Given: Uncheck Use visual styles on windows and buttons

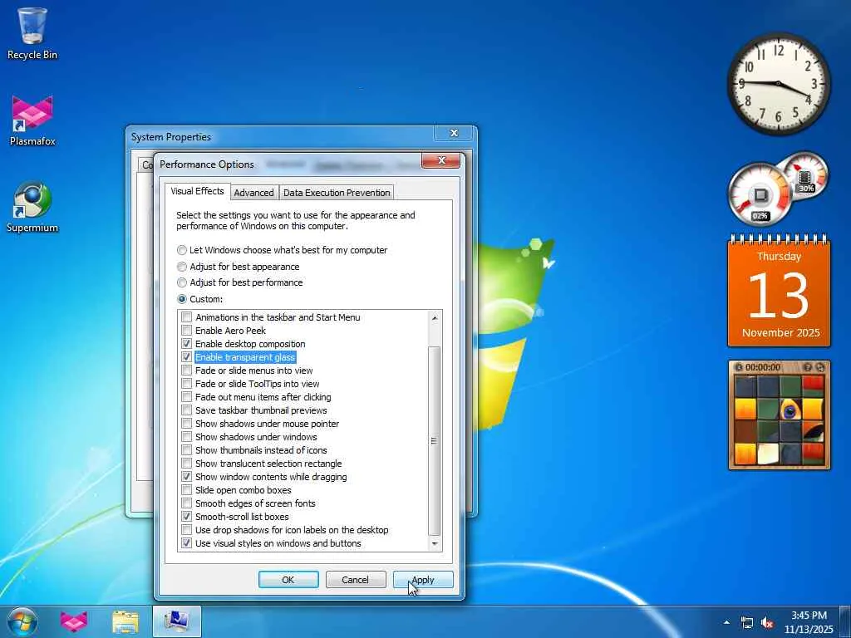Looking at the screenshot, I should coord(187,543).
